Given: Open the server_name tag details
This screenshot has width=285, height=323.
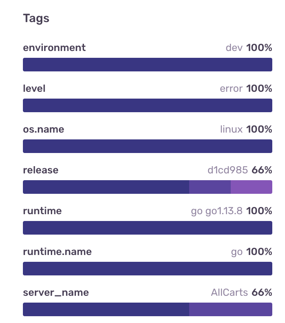Looking at the screenshot, I should pos(56,292).
